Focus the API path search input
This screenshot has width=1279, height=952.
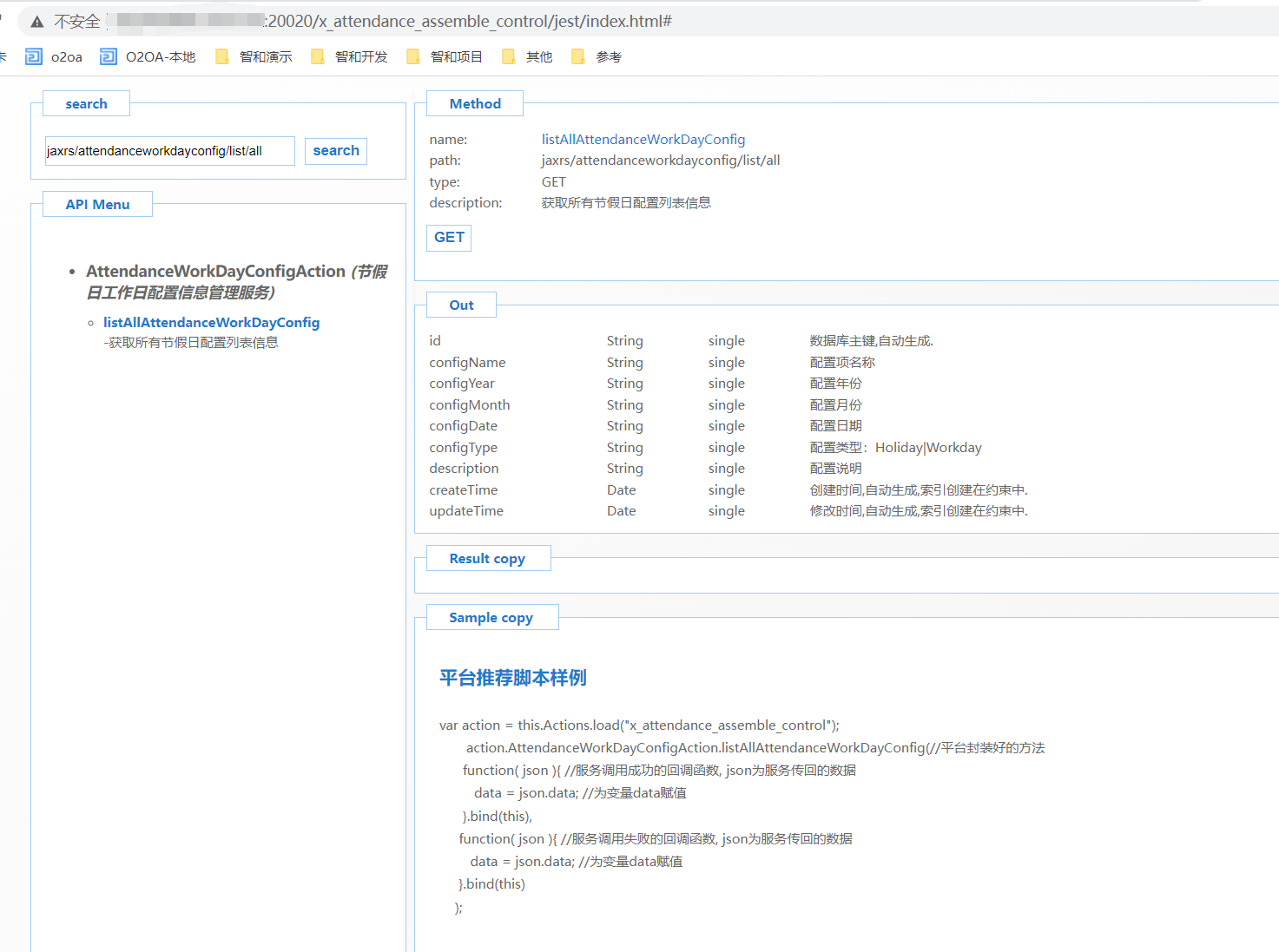[169, 151]
